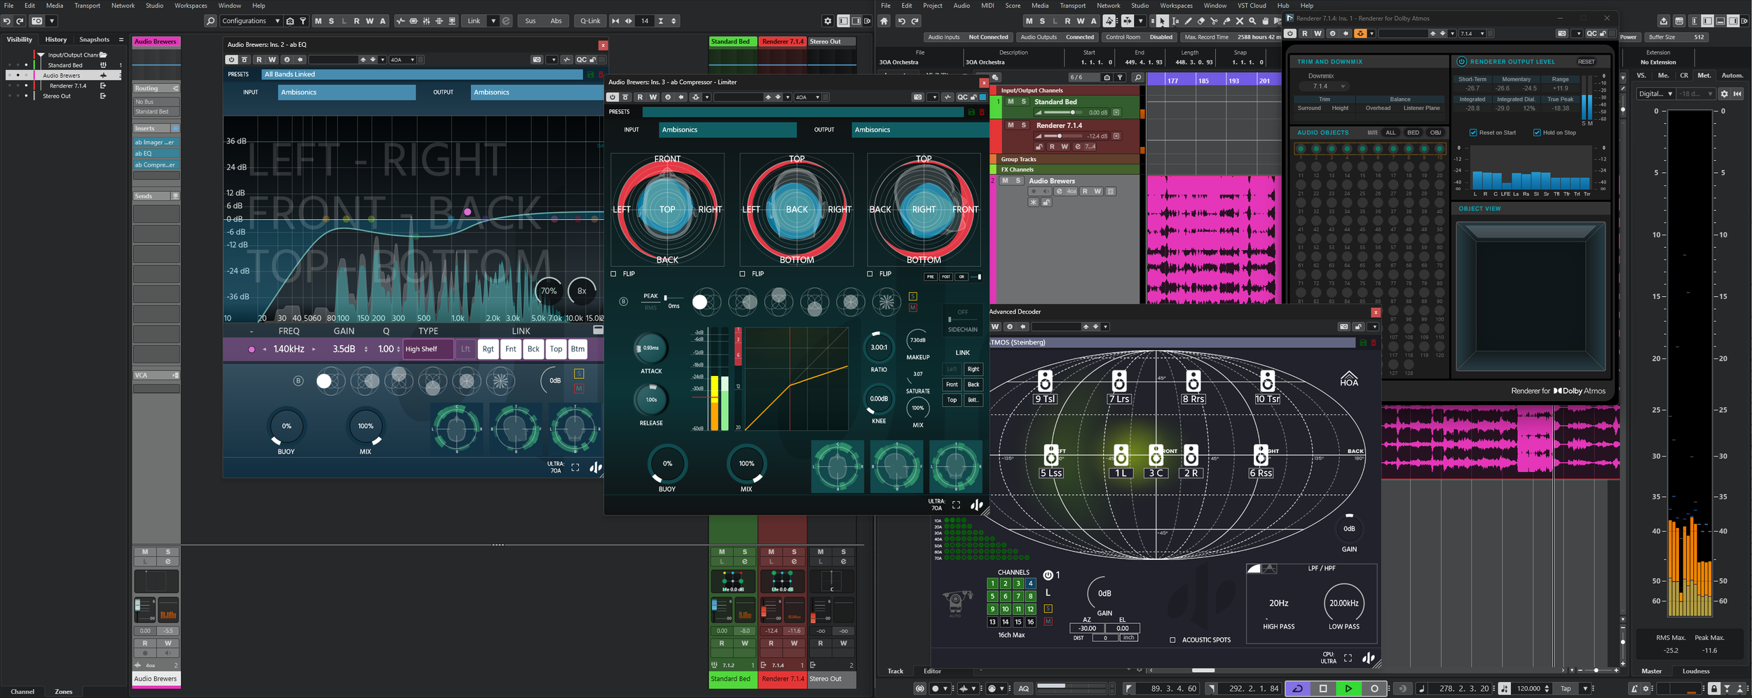
Task: Click the inch unit button in Advanced Decoder
Action: click(1128, 638)
